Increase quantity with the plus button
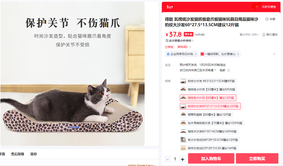Screen dimensions: 283x166 [x=183, y=159]
